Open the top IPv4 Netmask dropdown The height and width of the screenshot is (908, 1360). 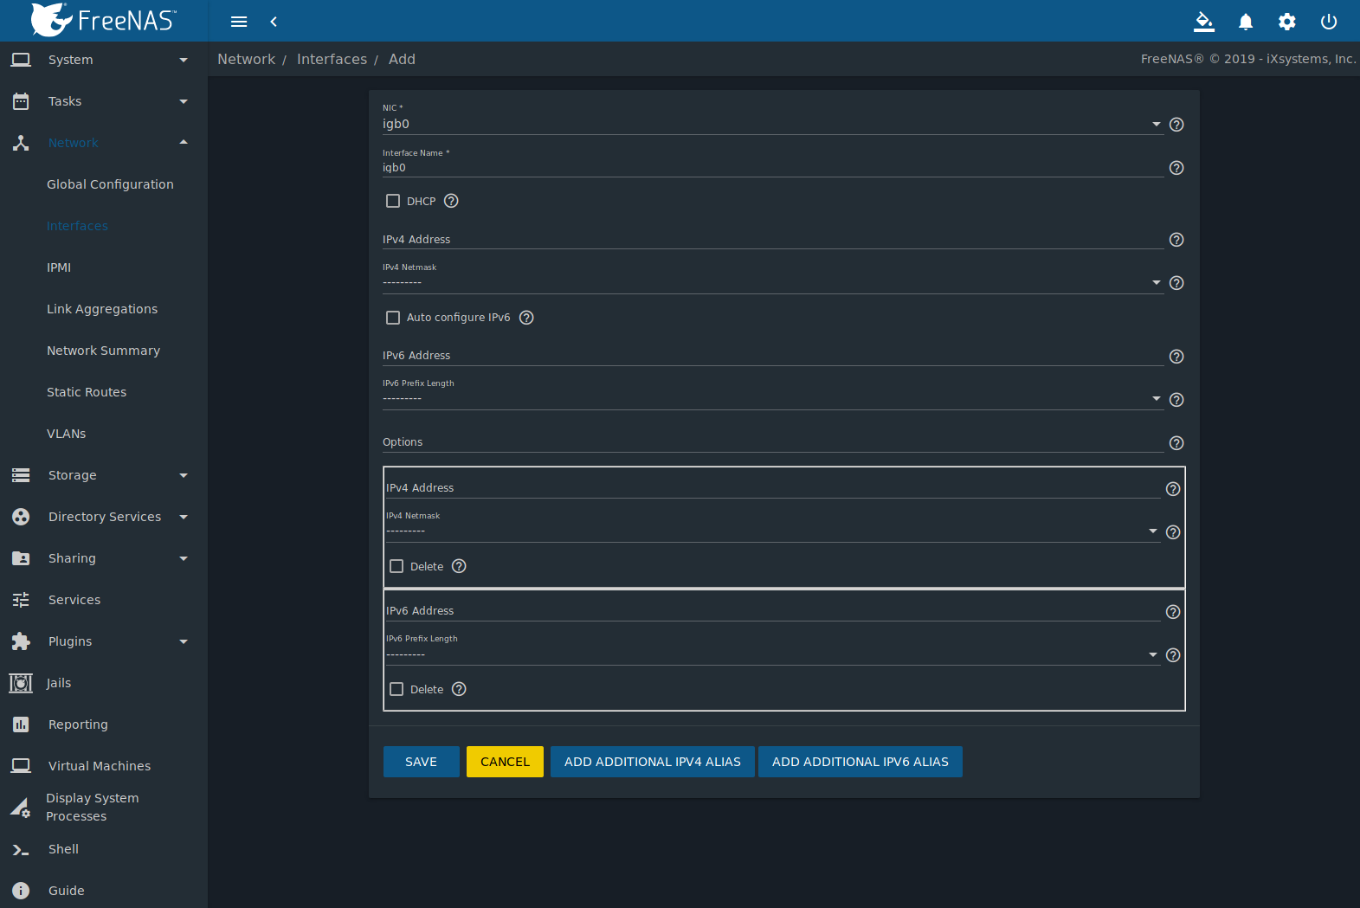point(773,283)
